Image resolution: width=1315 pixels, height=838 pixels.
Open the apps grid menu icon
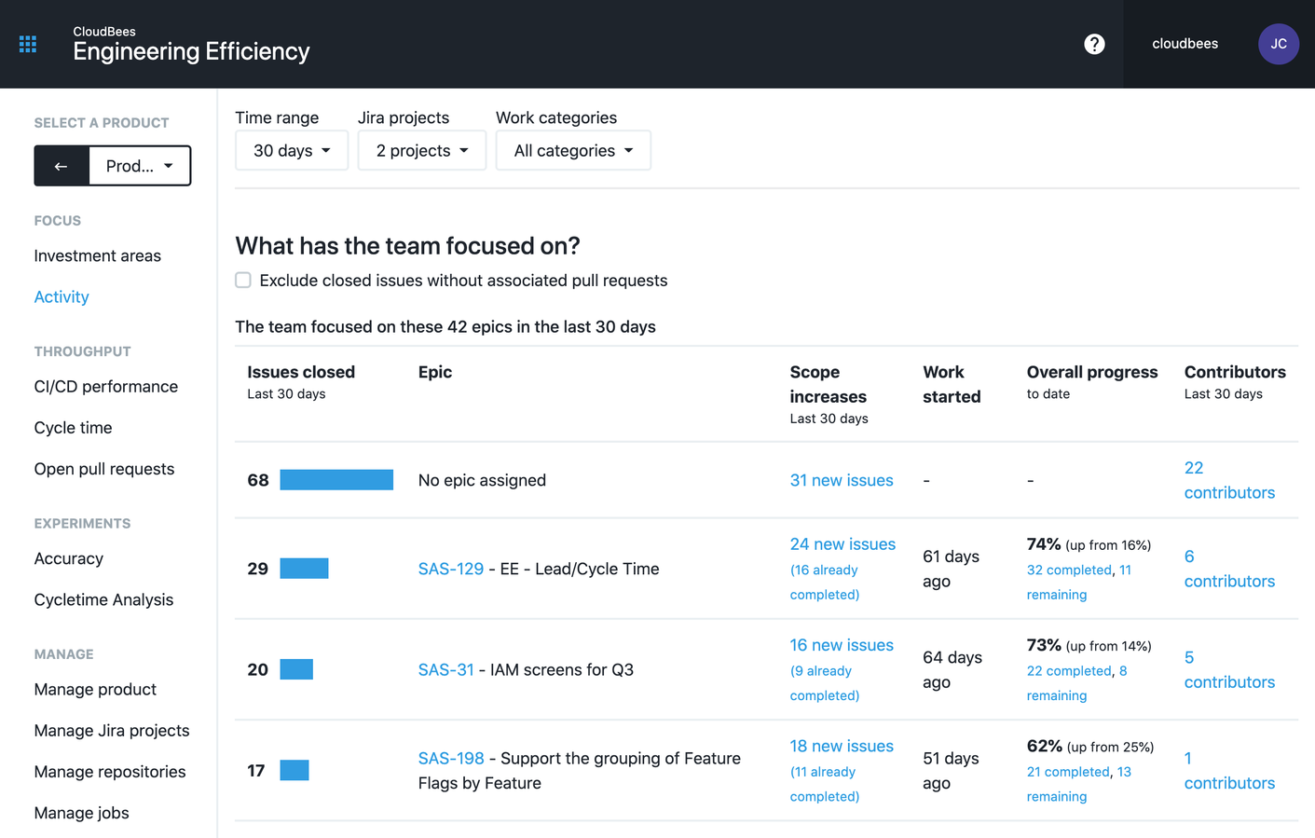(28, 44)
